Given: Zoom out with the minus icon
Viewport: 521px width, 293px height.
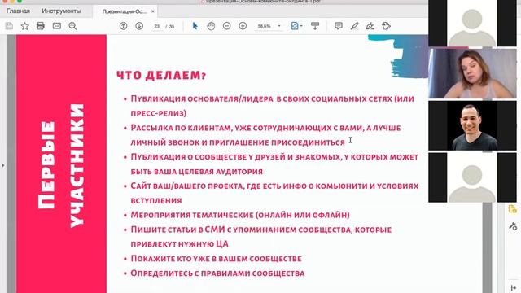Looking at the screenshot, I should [x=226, y=26].
